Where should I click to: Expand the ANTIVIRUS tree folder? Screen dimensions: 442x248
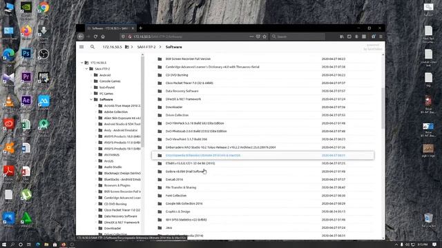[96, 154]
